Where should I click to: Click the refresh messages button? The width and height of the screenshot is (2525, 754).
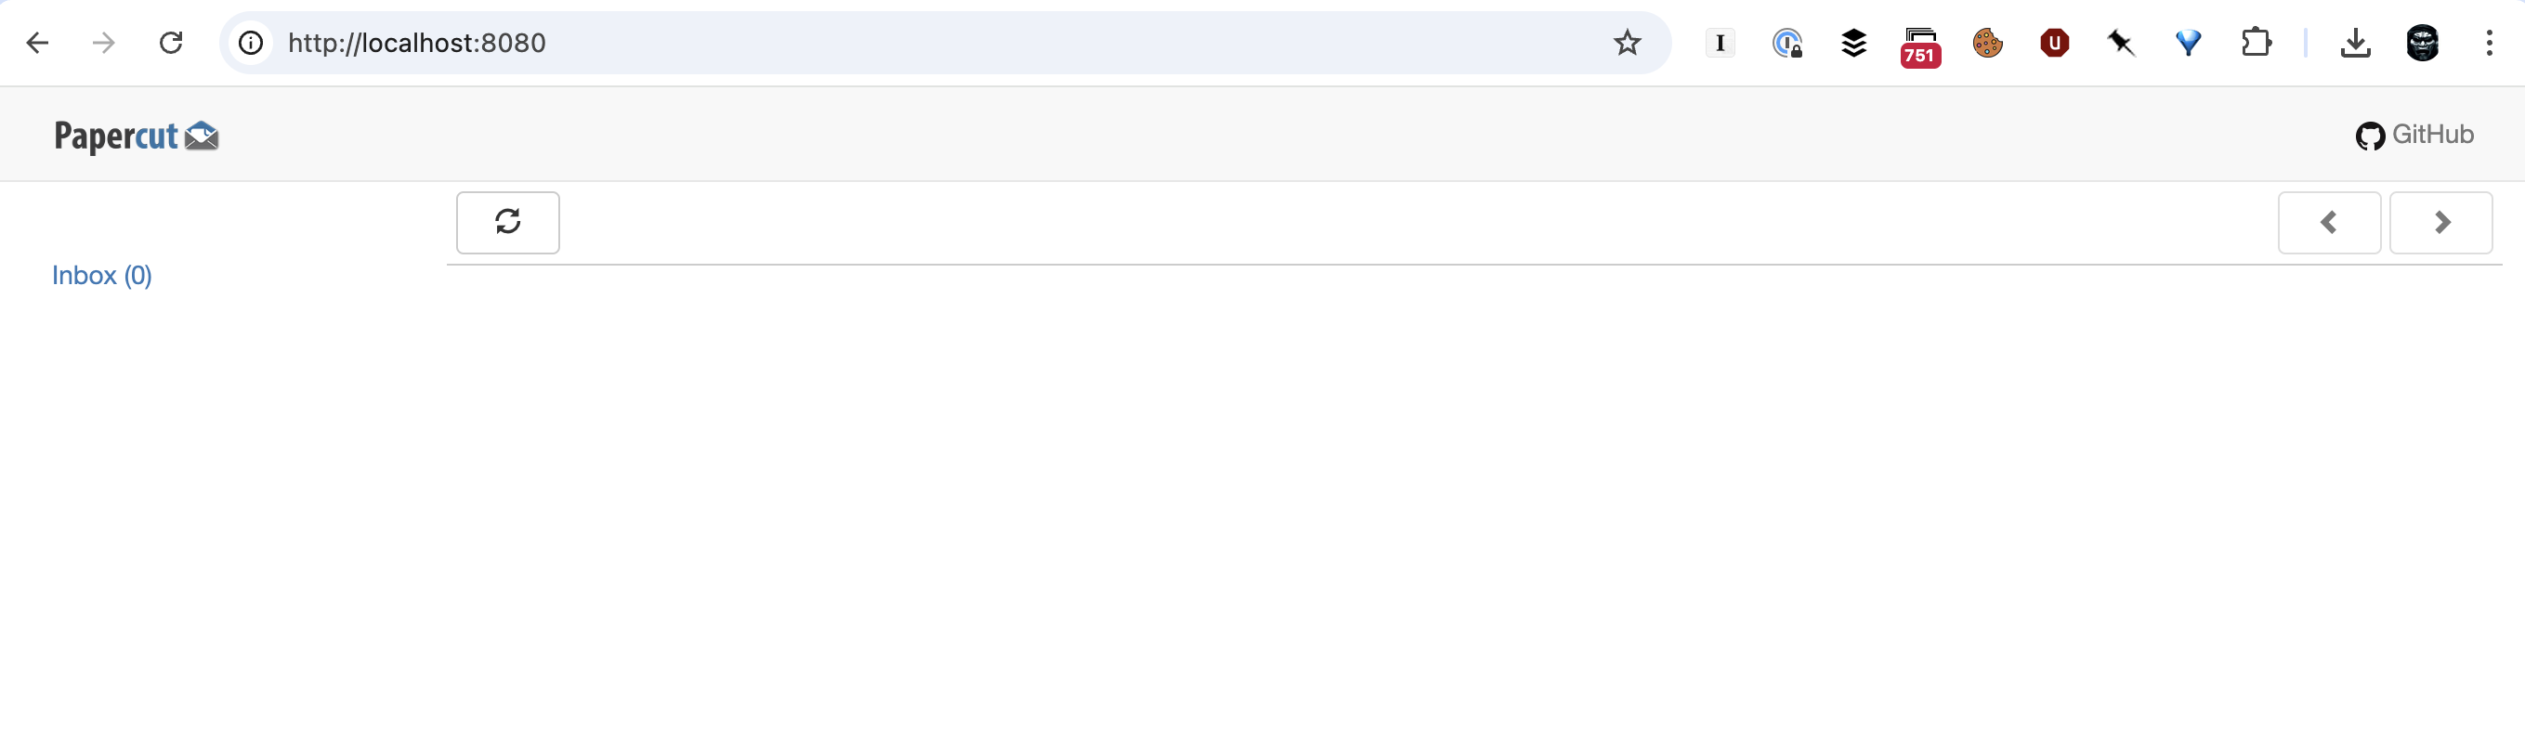pyautogui.click(x=508, y=222)
